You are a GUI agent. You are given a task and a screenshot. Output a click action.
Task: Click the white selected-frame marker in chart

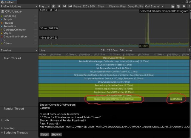click(x=149, y=29)
